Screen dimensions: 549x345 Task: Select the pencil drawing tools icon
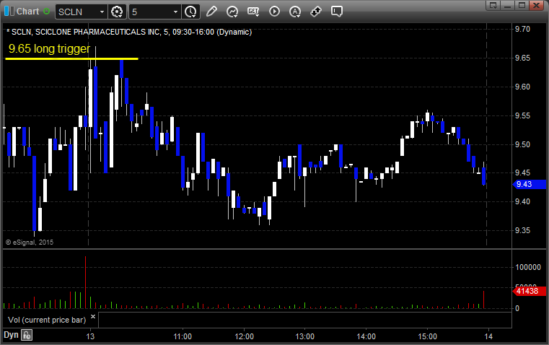(211, 12)
